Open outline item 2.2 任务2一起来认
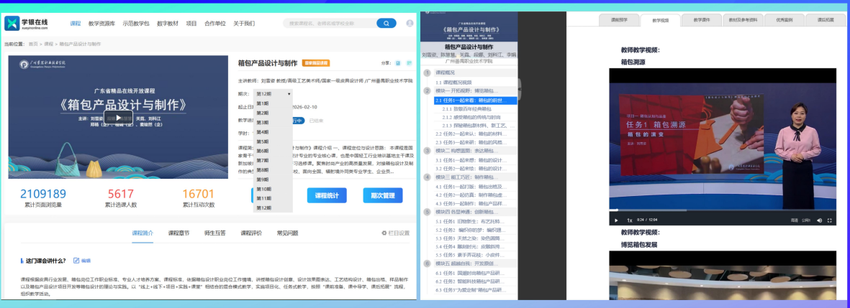This screenshot has width=850, height=308. pos(471,134)
